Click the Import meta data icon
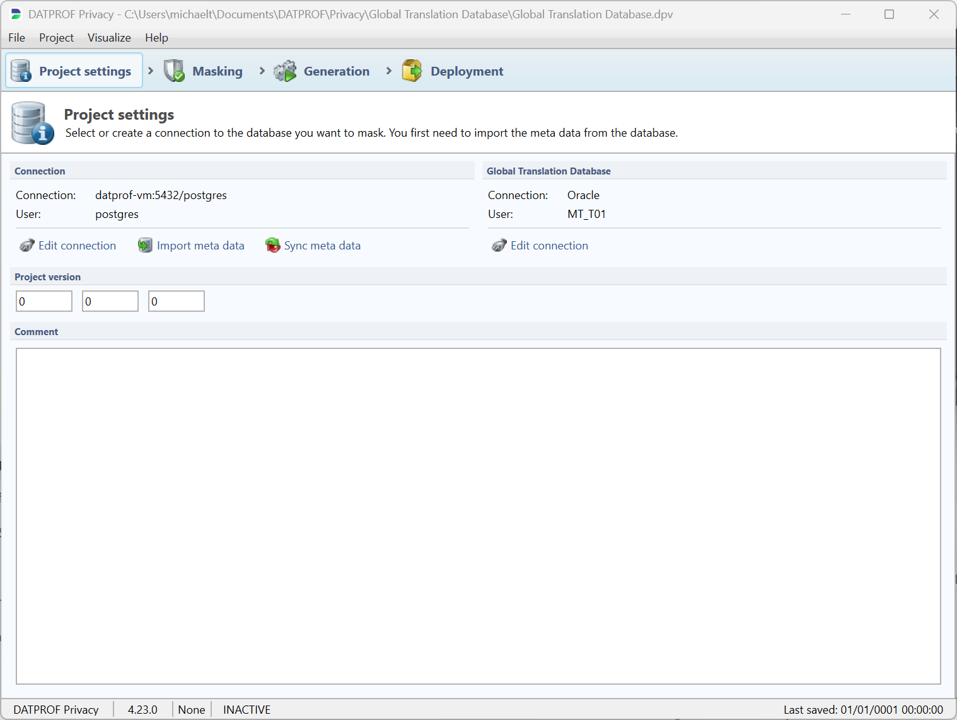Image resolution: width=957 pixels, height=720 pixels. (x=145, y=246)
